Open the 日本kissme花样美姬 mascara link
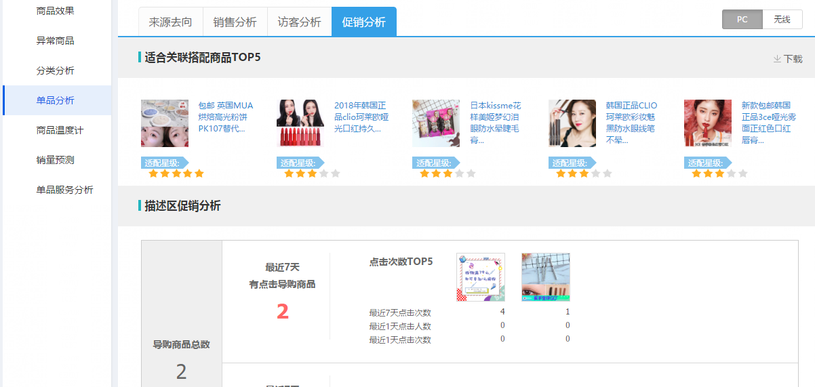The width and height of the screenshot is (815, 387). point(496,123)
